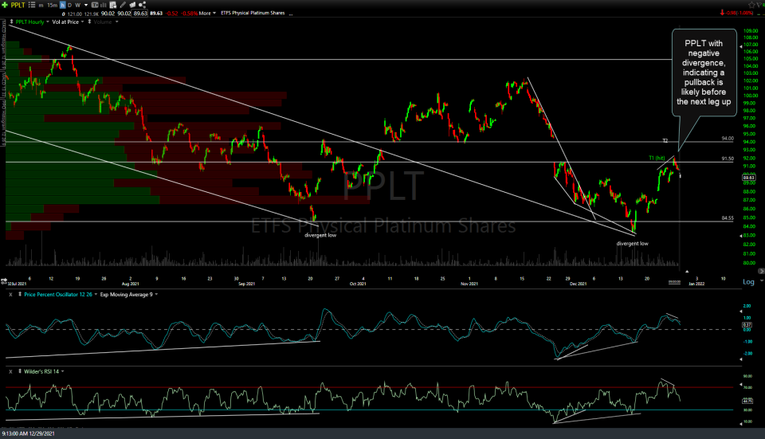This screenshot has width=765, height=439.
Task: Remove the Wilder's RSI 14 pane
Action: tap(10, 372)
